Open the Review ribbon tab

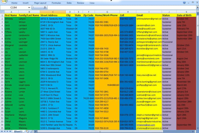click(81, 3)
